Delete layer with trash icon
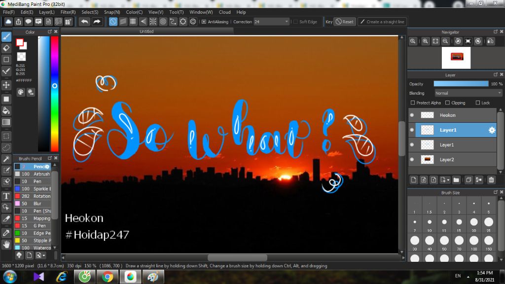The width and height of the screenshot is (505, 284). (491, 180)
